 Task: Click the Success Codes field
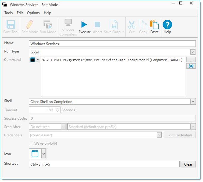point(112,118)
